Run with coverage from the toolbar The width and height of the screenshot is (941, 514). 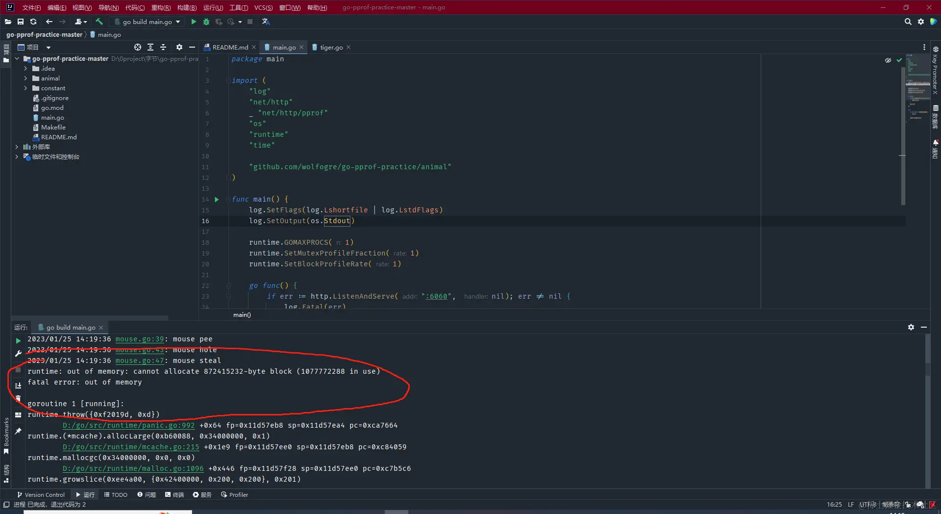point(219,22)
